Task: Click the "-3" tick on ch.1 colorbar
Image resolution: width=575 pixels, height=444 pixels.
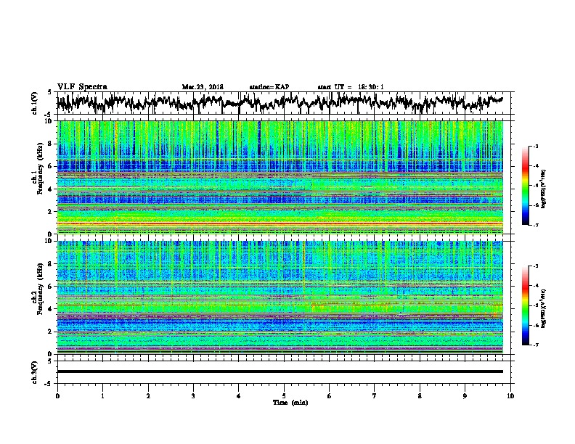Action: (536, 147)
